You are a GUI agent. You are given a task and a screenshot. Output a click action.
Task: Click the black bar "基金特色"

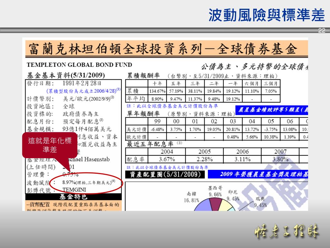click(x=73, y=197)
